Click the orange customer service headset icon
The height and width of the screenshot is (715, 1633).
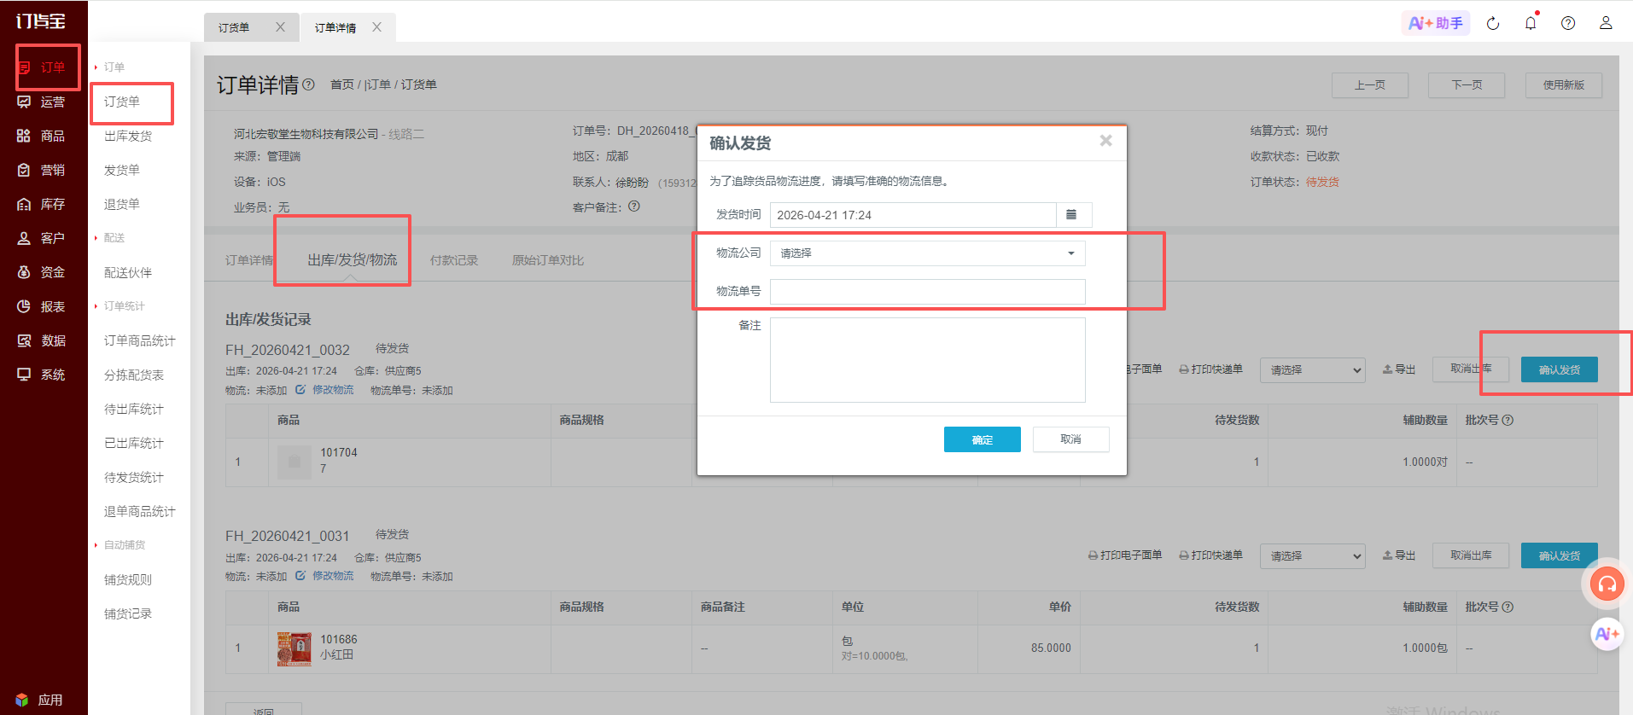tap(1607, 584)
